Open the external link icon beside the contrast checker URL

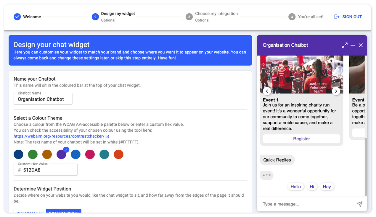click(107, 136)
